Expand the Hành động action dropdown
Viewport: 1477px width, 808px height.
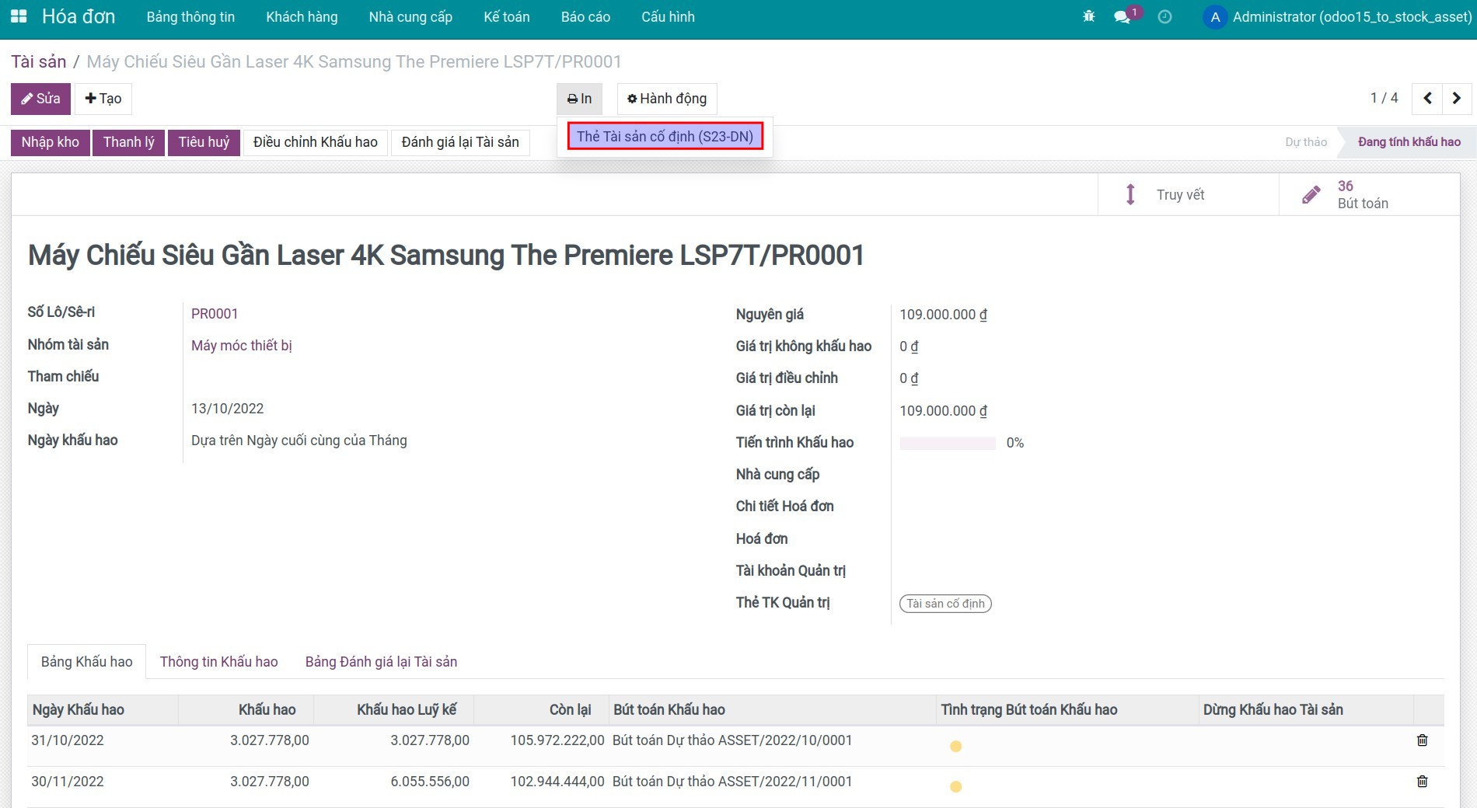tap(667, 99)
